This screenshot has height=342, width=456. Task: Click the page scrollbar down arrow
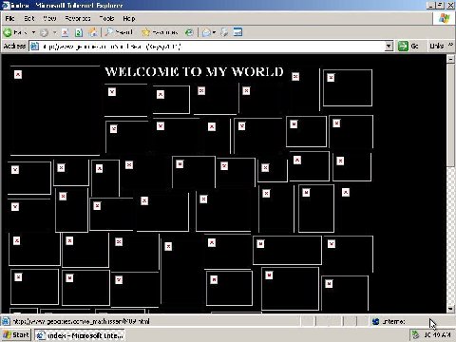tap(450, 309)
